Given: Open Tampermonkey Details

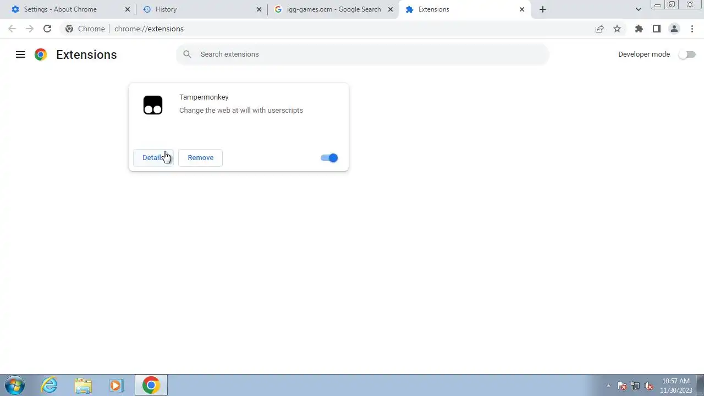Looking at the screenshot, I should click(153, 158).
